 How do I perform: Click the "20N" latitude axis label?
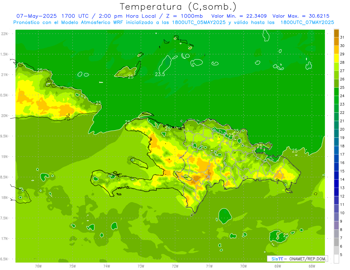(5, 116)
